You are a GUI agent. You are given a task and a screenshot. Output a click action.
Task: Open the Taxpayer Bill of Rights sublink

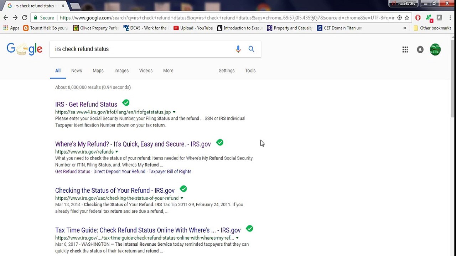pos(170,171)
